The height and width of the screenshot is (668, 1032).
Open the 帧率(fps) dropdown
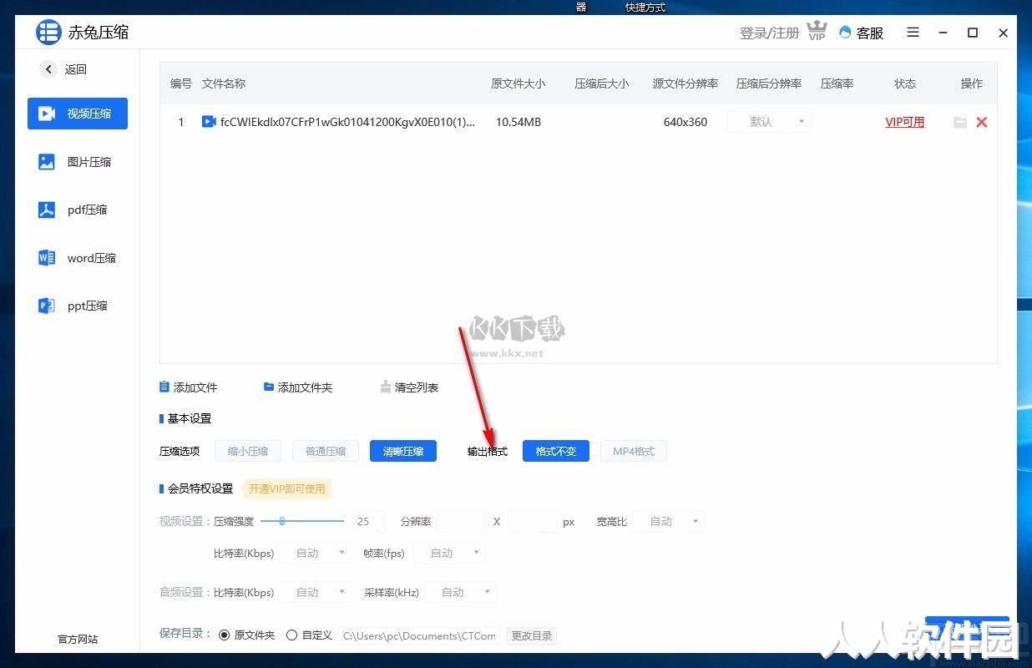pos(448,553)
